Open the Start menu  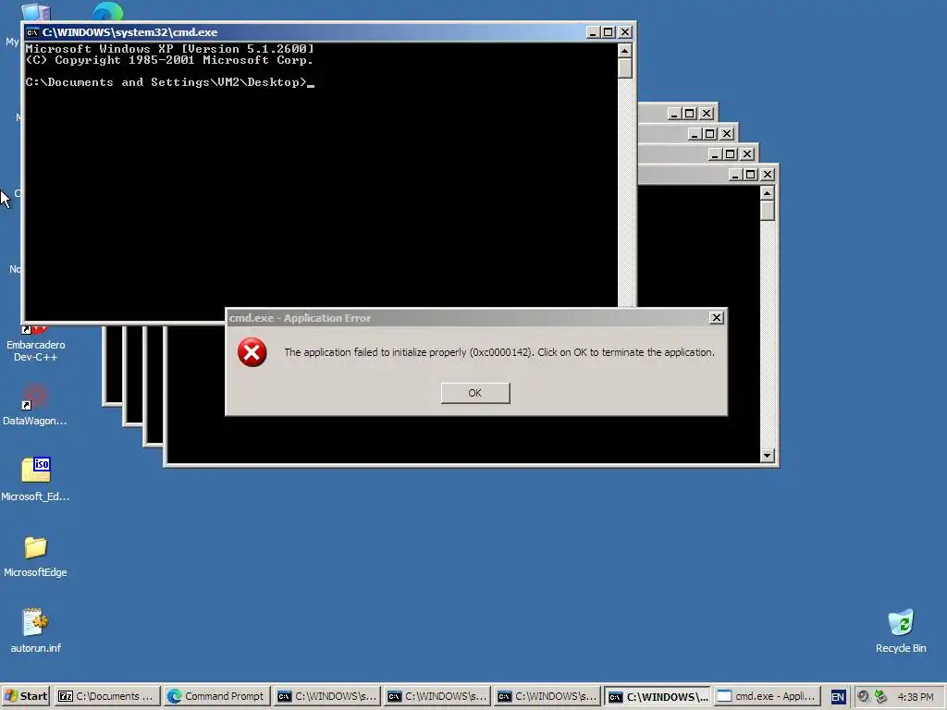coord(25,696)
